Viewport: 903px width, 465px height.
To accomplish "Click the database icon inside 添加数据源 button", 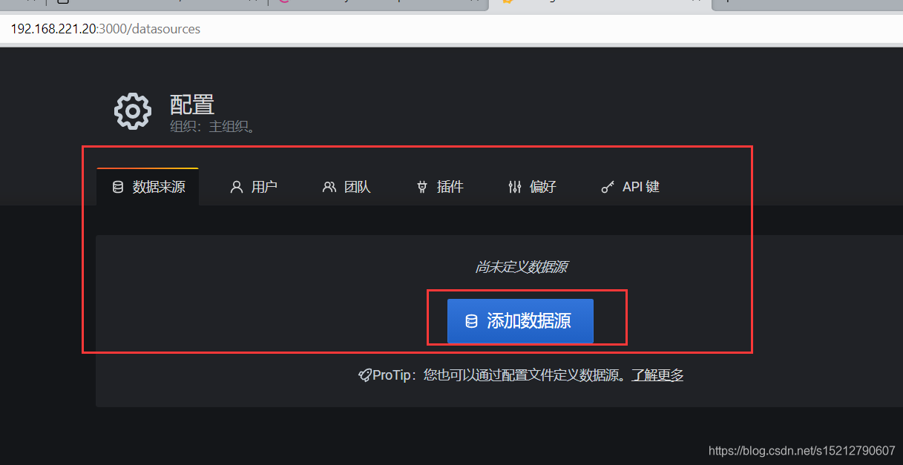I will click(470, 321).
